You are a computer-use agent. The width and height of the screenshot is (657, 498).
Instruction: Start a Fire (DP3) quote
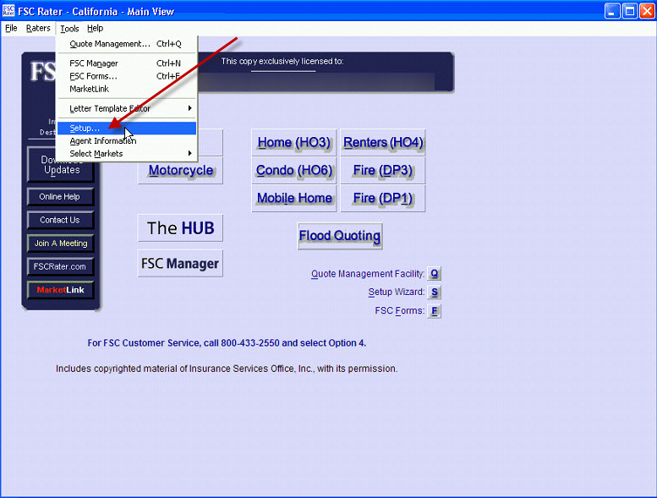coord(383,171)
